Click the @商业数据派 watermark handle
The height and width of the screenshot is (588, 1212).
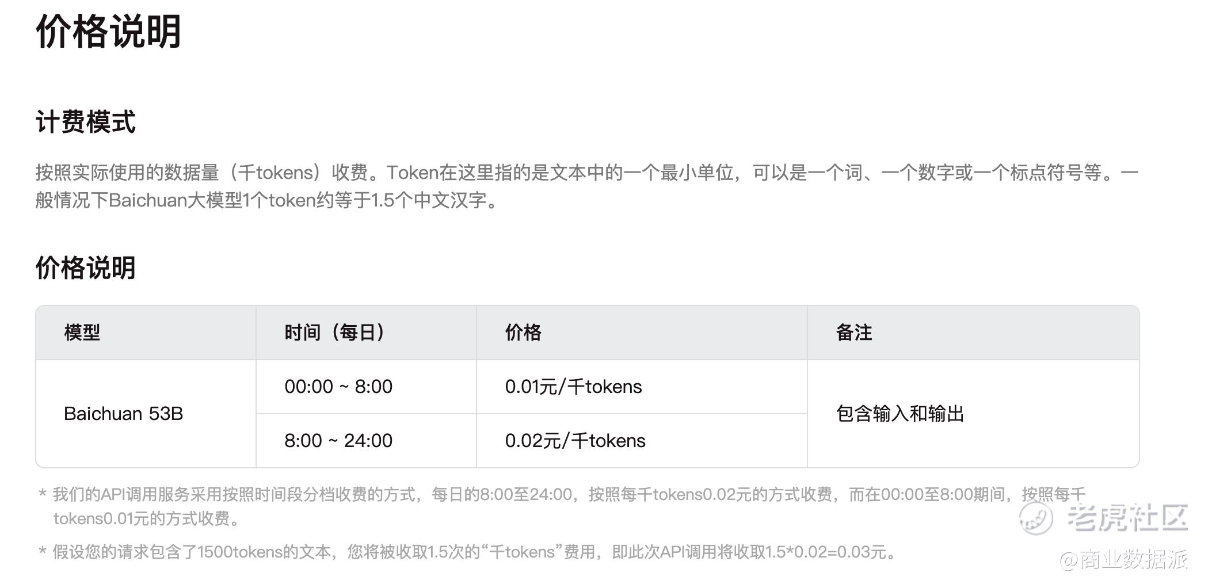click(x=1123, y=559)
